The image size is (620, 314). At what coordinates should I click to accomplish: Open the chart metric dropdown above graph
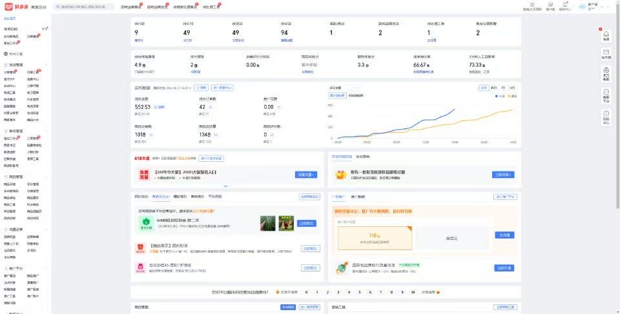[x=343, y=88]
